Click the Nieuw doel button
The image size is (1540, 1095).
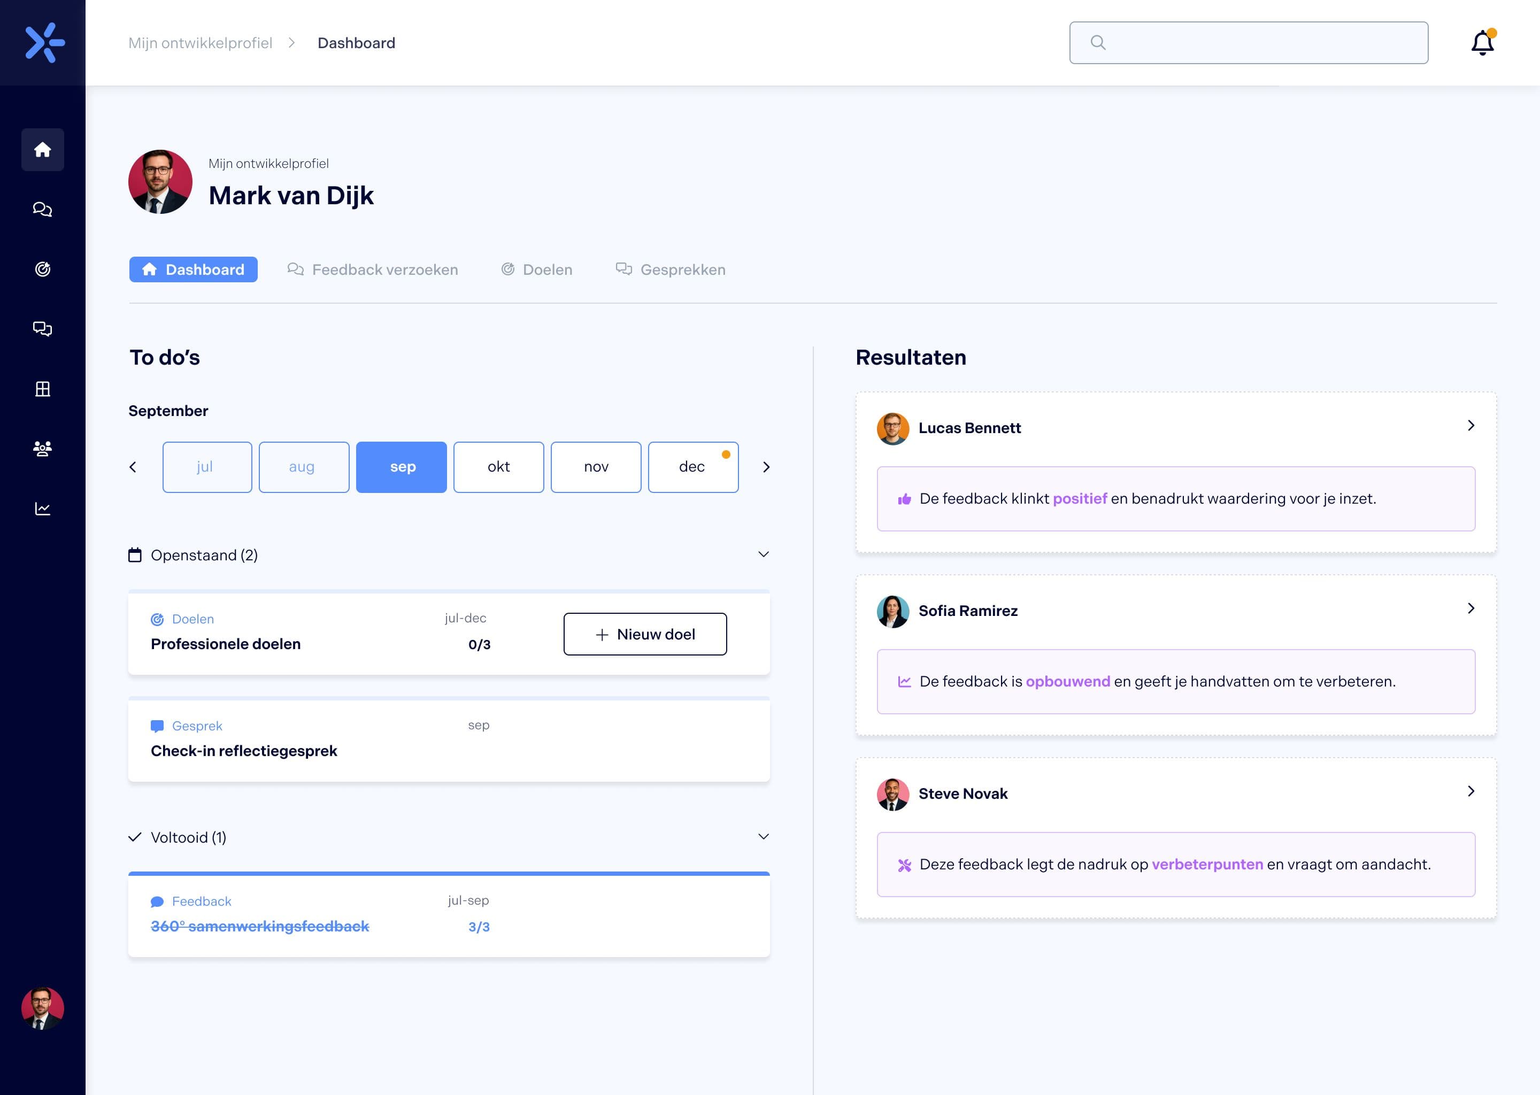click(644, 634)
